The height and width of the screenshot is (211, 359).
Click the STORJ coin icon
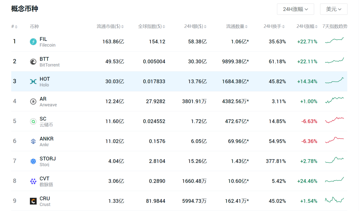(33, 161)
